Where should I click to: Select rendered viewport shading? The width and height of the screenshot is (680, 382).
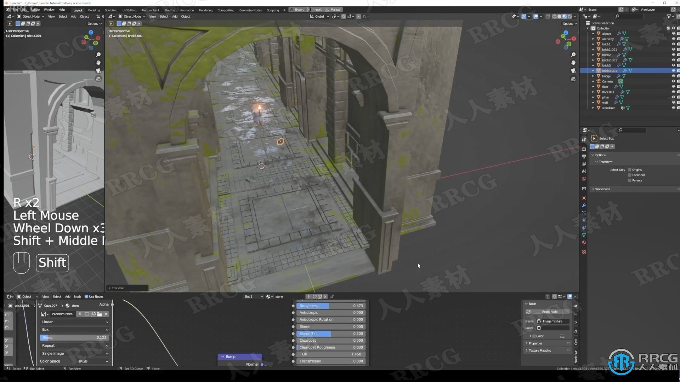tap(570, 17)
